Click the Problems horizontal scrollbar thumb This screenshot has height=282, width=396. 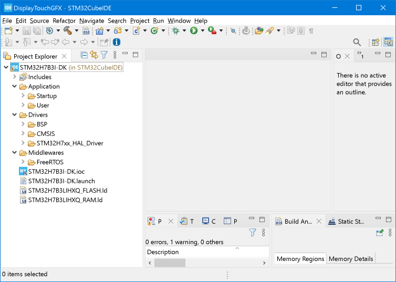[x=170, y=263]
